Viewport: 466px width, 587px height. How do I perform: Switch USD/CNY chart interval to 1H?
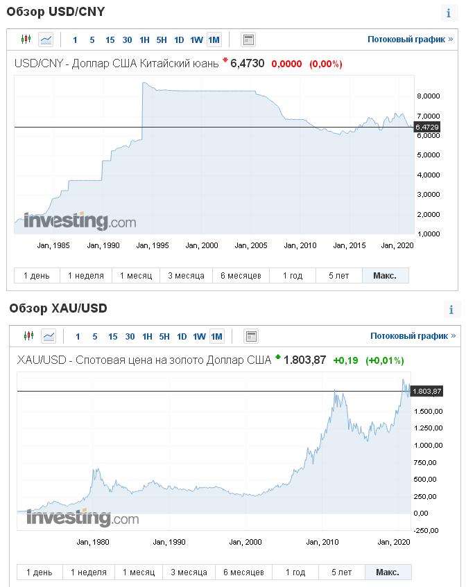coord(144,40)
